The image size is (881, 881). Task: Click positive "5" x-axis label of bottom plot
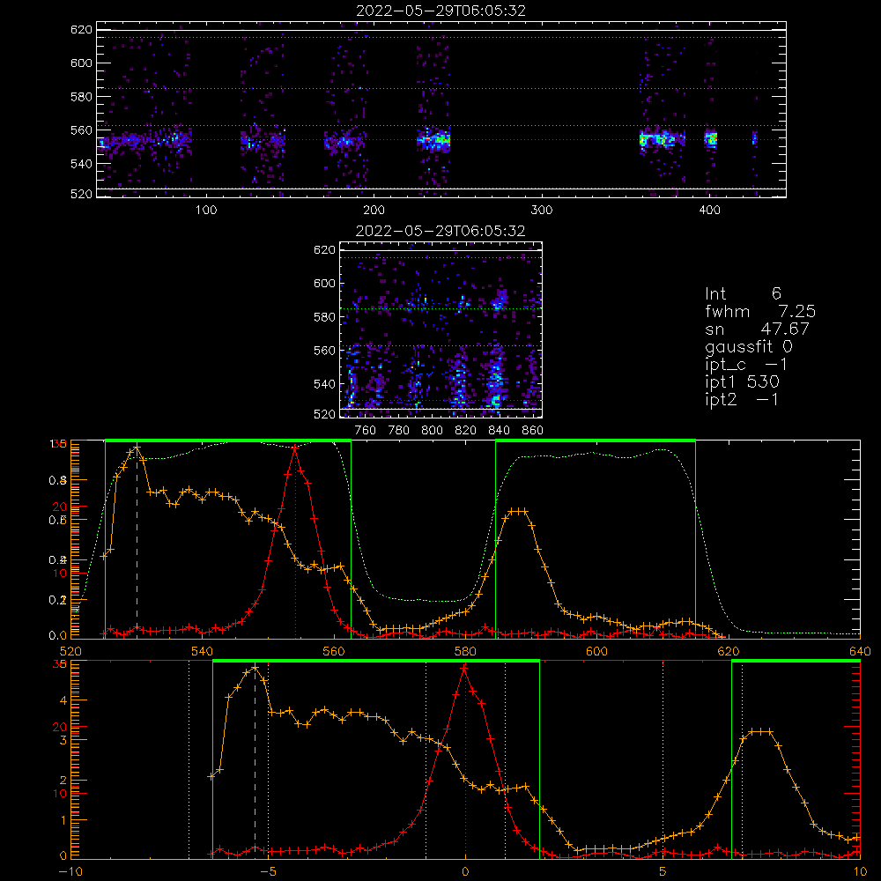coord(663,872)
